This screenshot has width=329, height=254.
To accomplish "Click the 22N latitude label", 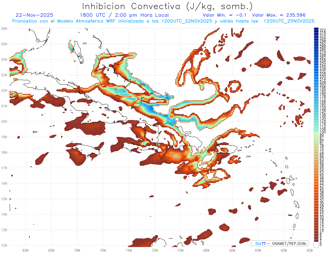I will tap(4, 90).
